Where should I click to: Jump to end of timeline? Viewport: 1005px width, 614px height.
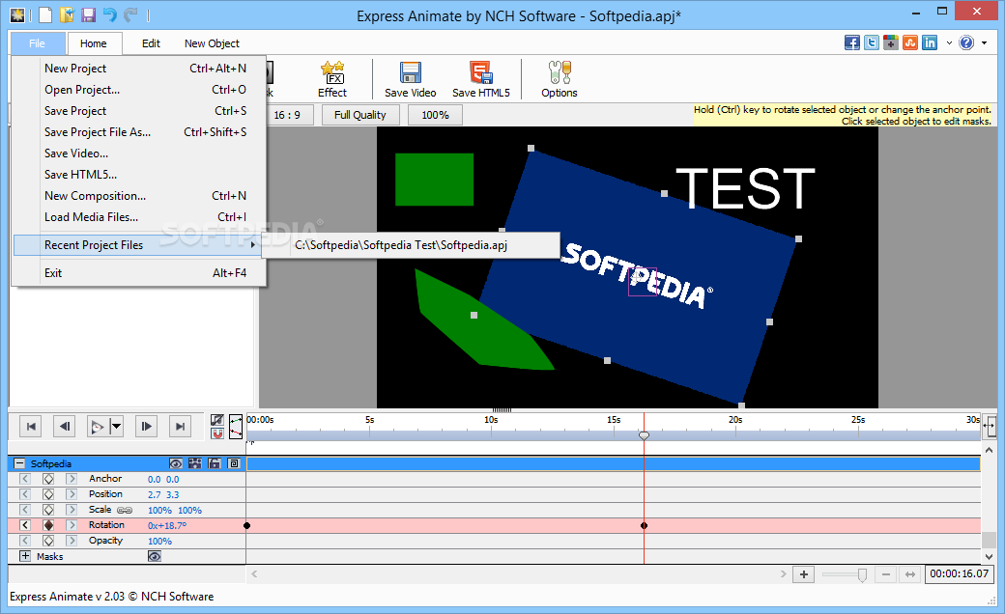(180, 427)
